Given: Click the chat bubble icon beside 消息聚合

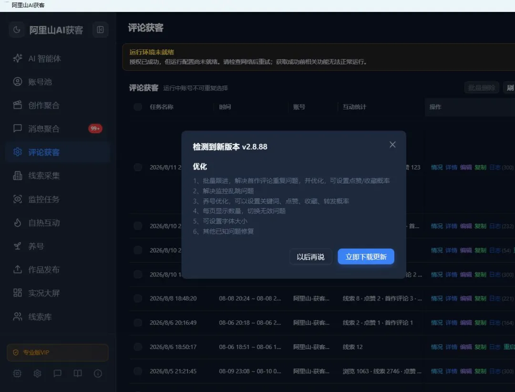Looking at the screenshot, I should click(18, 128).
